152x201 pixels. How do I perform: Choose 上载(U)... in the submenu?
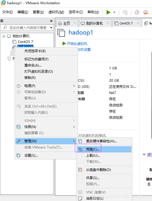[104, 156]
